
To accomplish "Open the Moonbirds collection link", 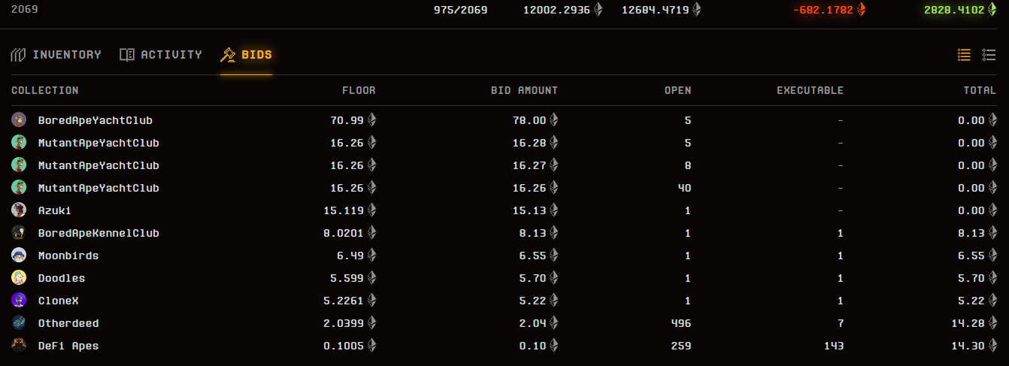I will [x=68, y=256].
